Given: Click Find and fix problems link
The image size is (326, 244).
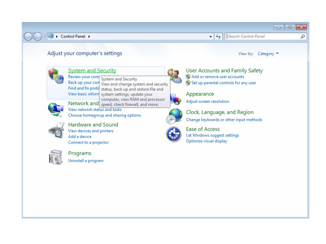Looking at the screenshot, I should point(84,88).
